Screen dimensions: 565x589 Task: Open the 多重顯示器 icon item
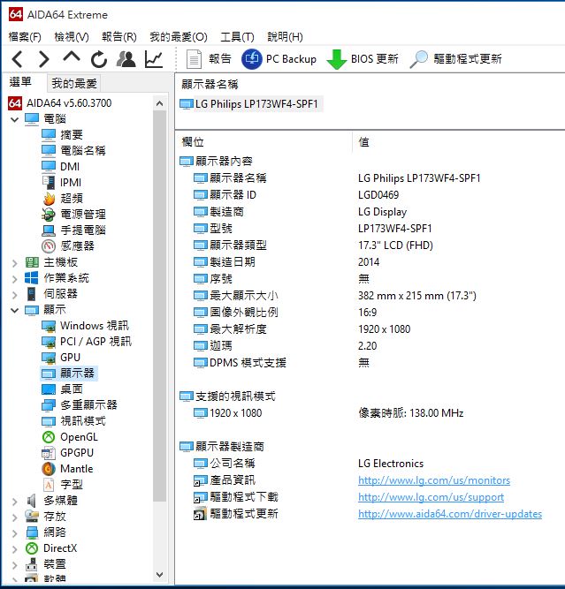pos(49,405)
